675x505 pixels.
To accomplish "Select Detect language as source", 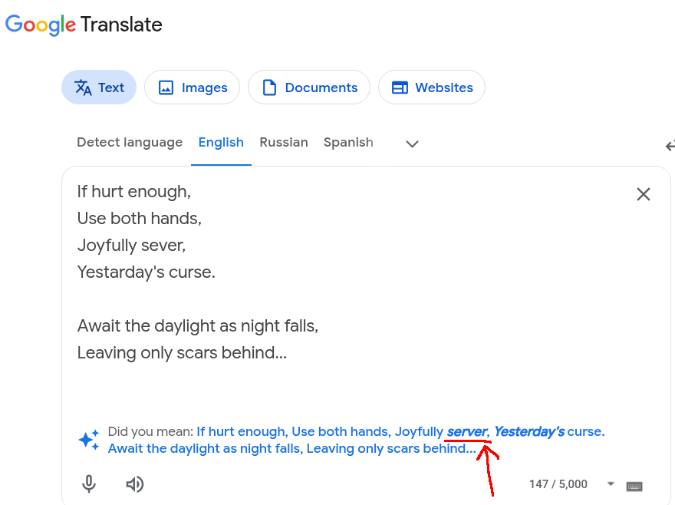I will [130, 142].
